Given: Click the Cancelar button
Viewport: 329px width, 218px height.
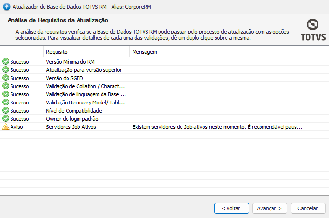Looking at the screenshot, I should point(308,208).
